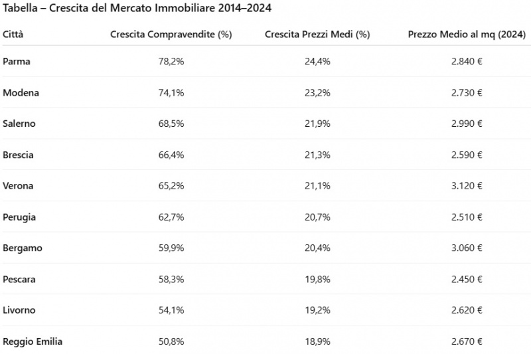
Task: Click the Verona city cell
Action: click(18, 185)
